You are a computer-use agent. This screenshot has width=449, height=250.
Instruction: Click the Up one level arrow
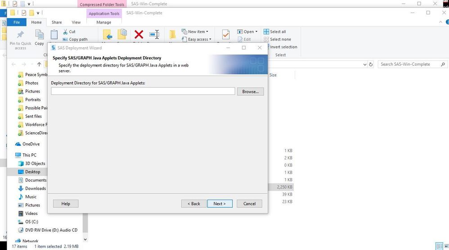tap(39, 64)
